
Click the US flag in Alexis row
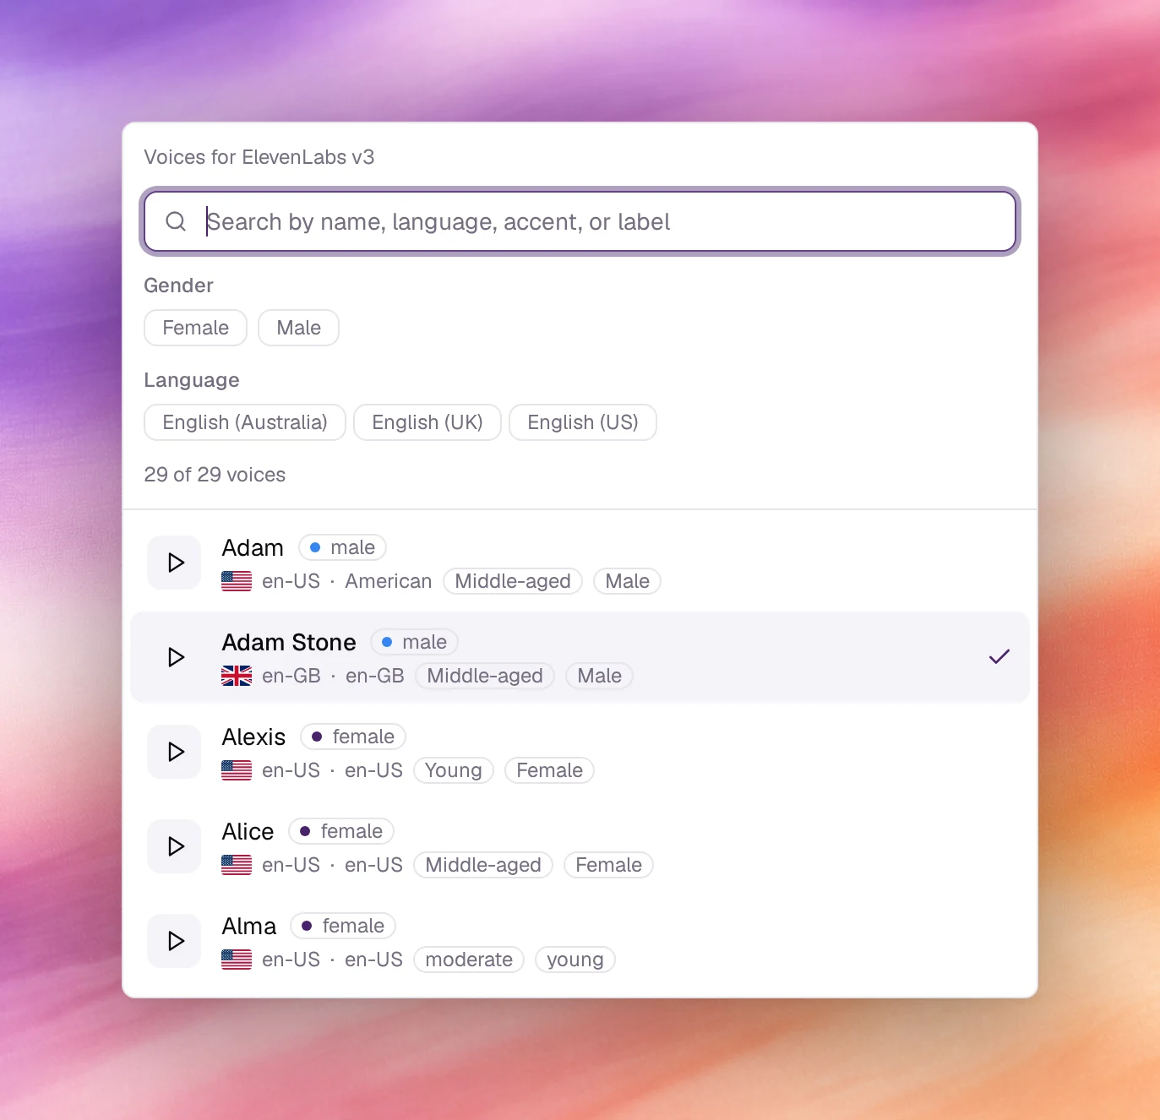237,770
